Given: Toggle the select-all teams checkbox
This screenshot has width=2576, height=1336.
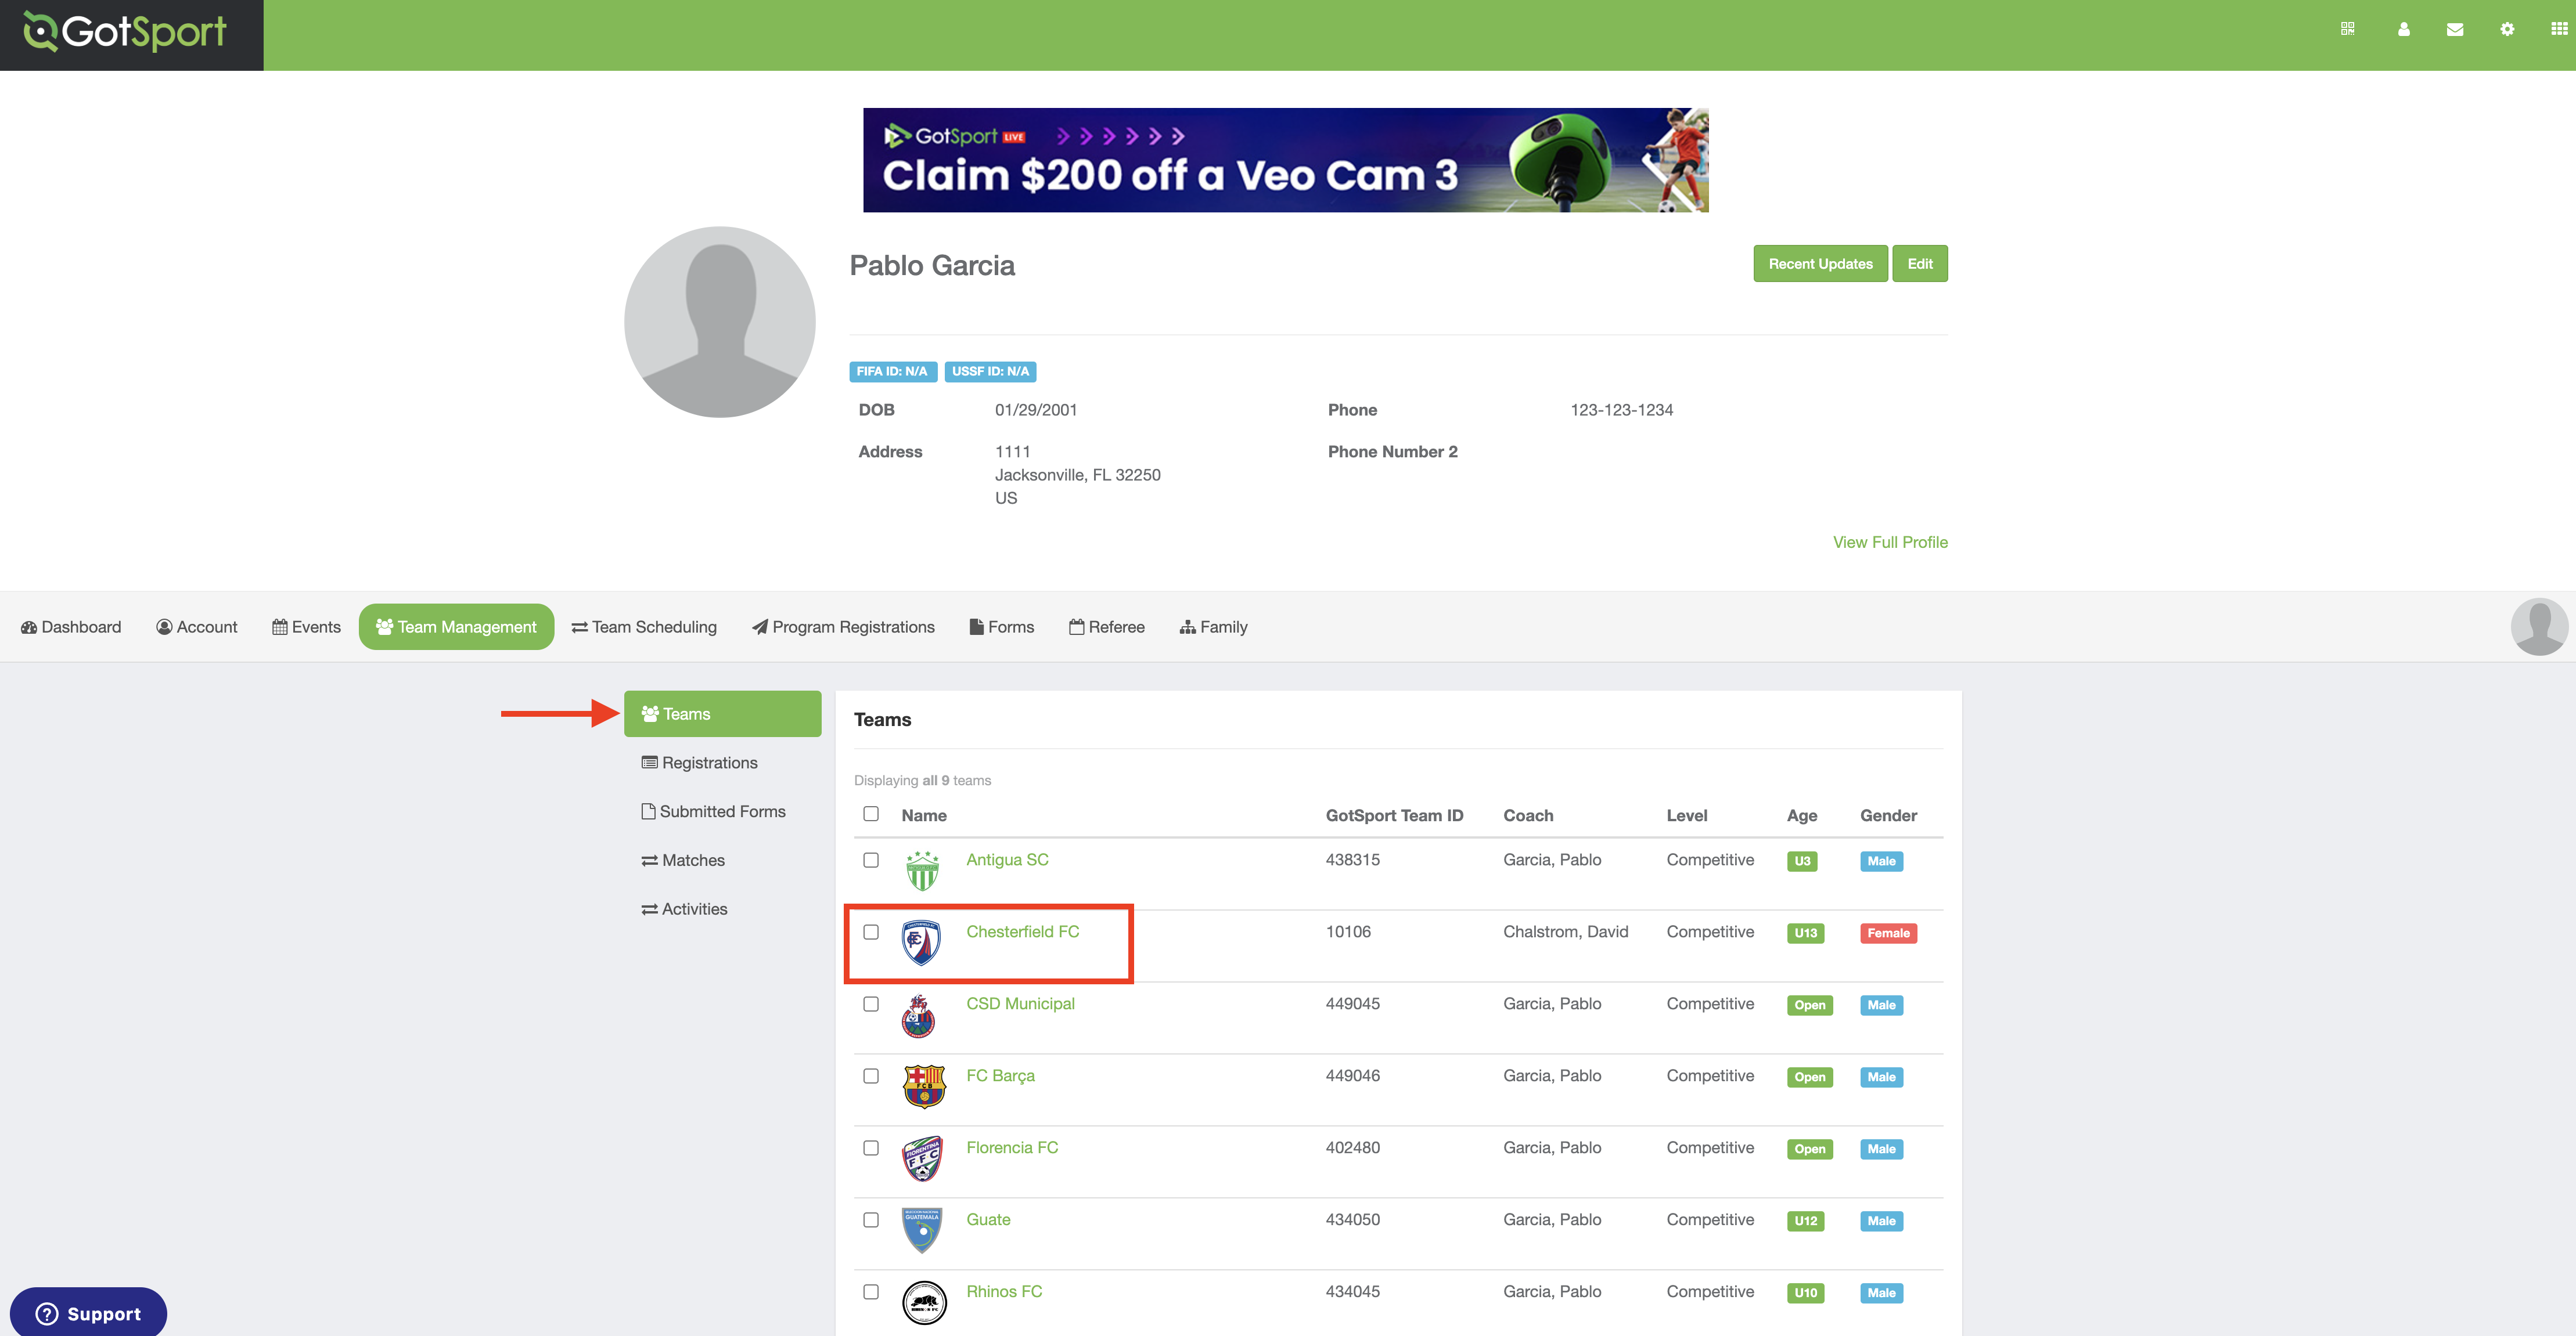Looking at the screenshot, I should pyautogui.click(x=871, y=814).
